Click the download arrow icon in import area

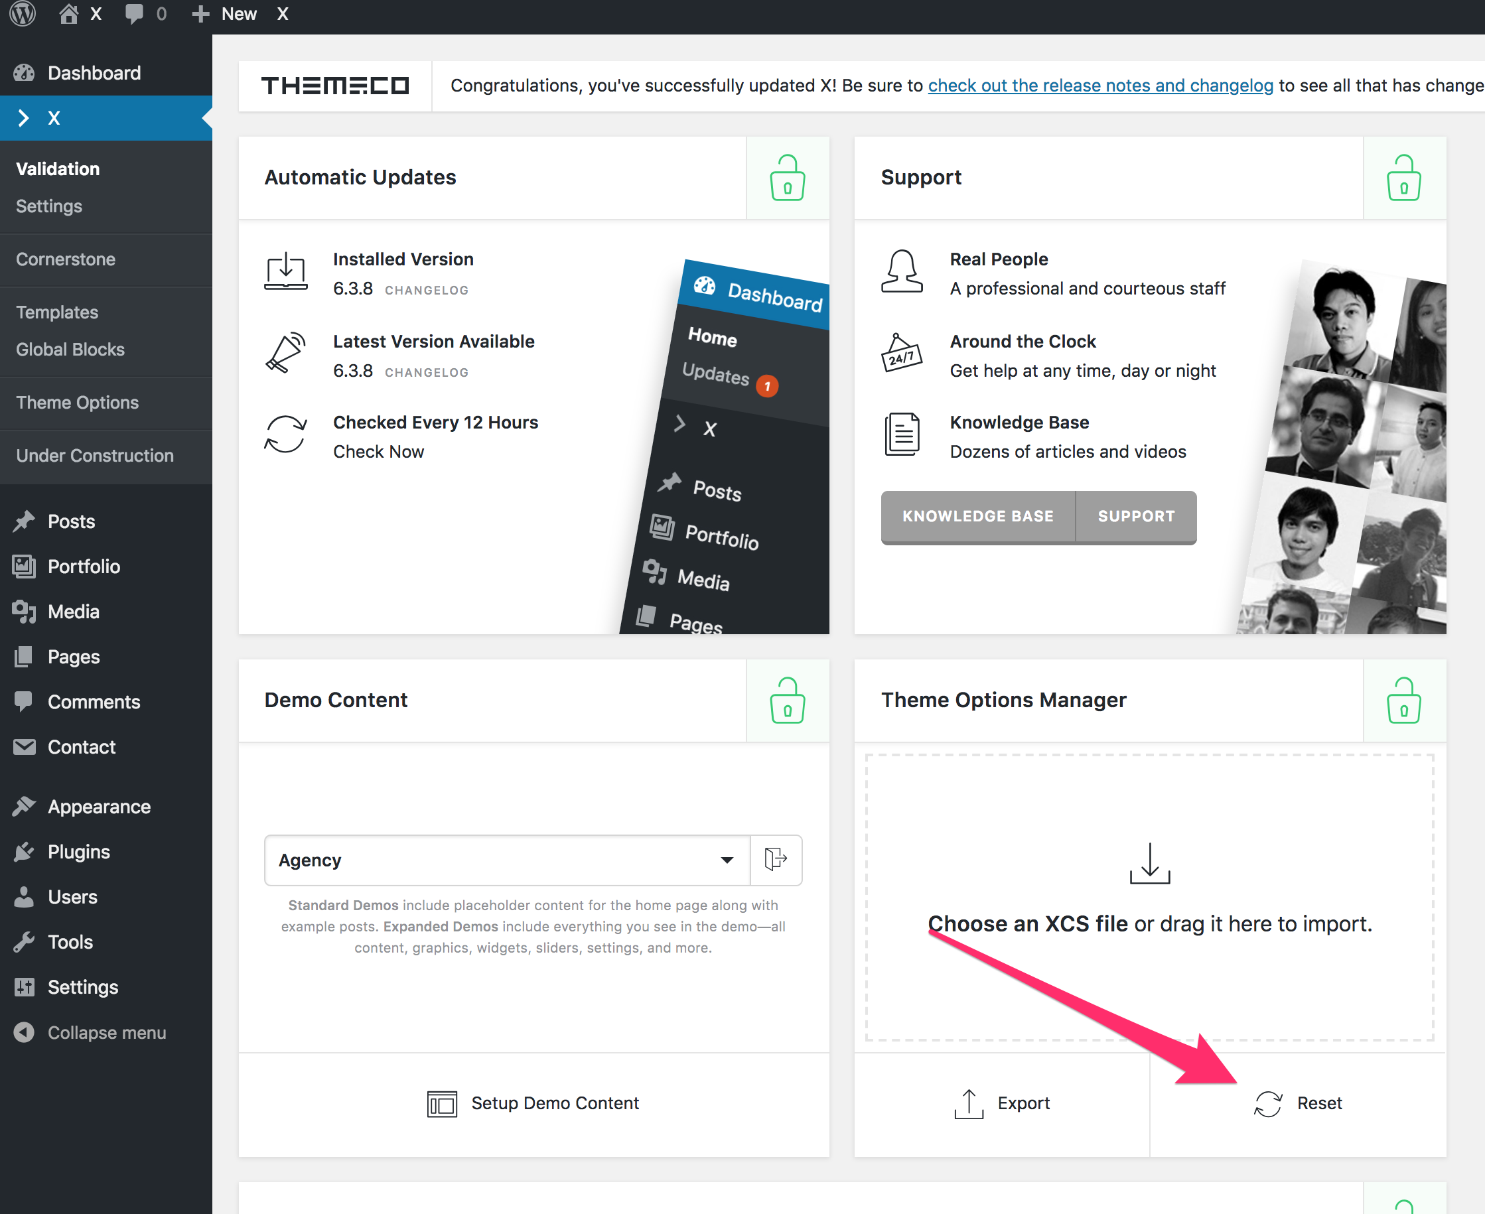(1149, 863)
